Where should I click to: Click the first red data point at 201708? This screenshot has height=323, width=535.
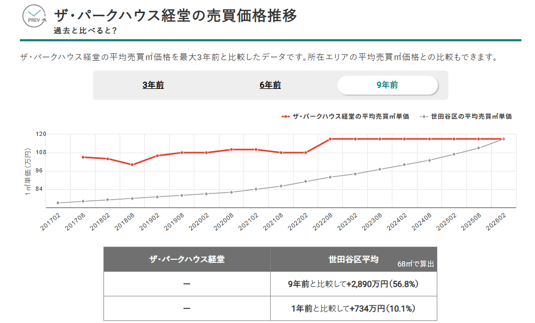pos(83,157)
